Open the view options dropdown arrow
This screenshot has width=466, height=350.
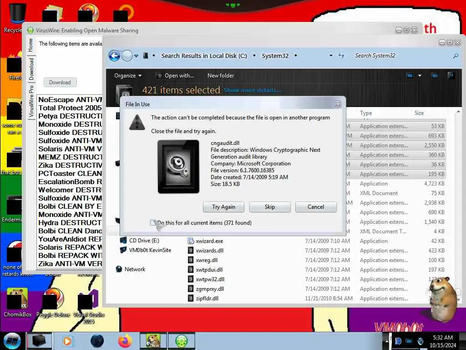(x=420, y=76)
